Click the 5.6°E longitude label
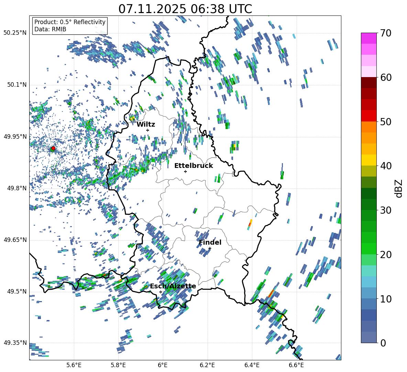This screenshot has height=372, width=407. click(74, 365)
